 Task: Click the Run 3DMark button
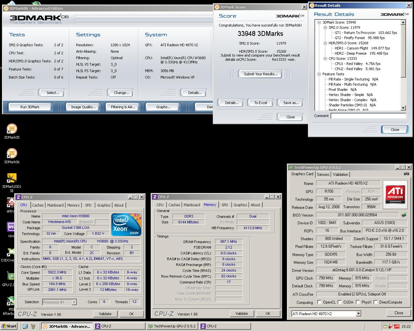(x=30, y=107)
